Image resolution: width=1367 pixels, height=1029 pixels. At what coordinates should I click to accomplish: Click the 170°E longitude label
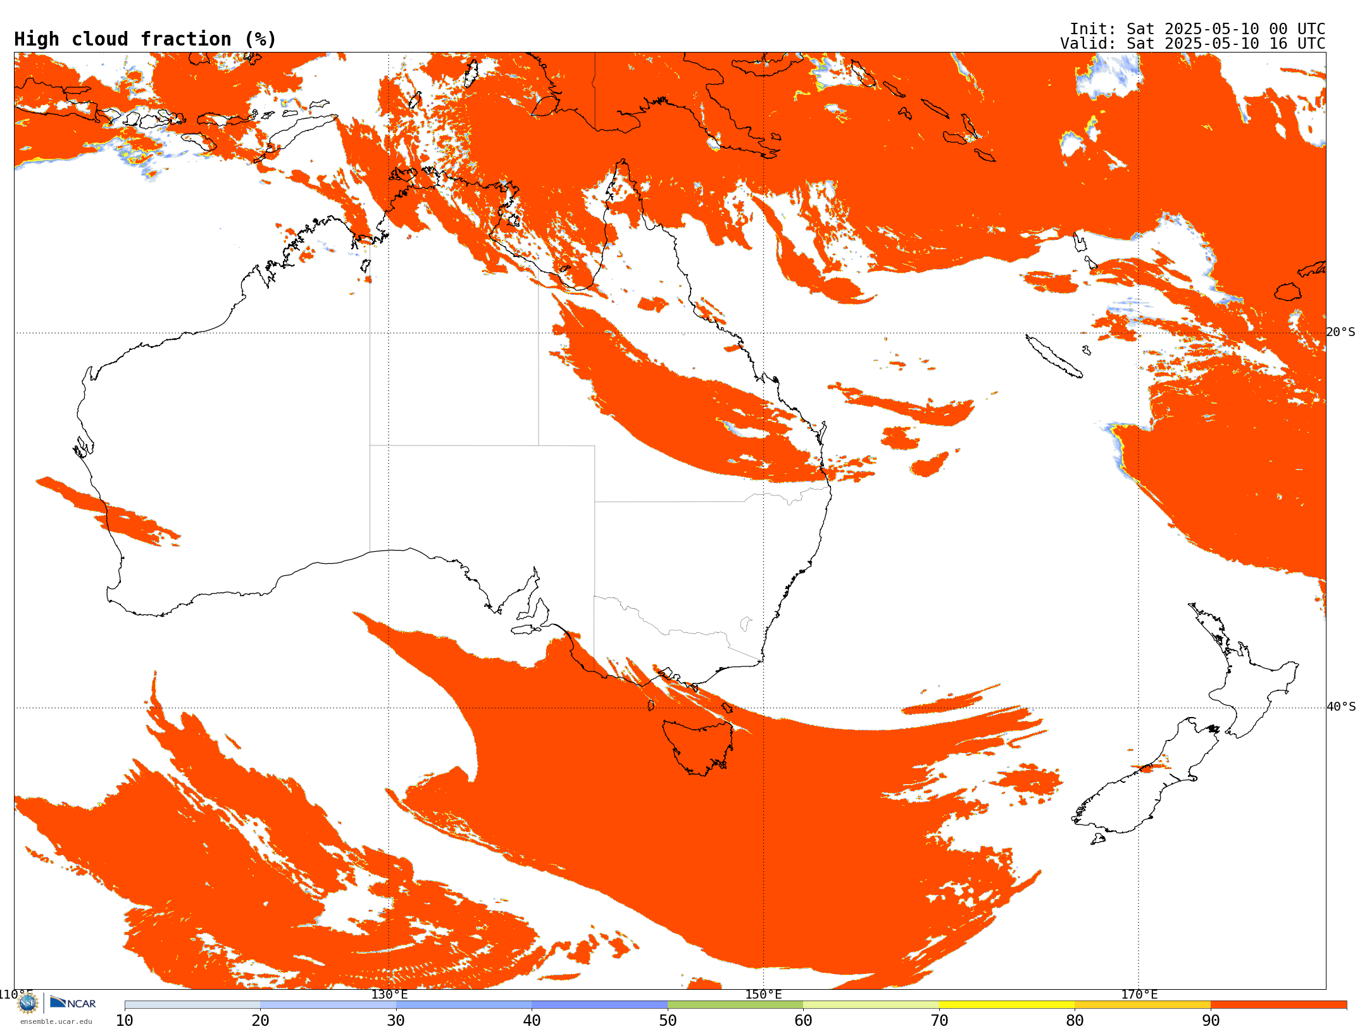tap(1139, 994)
